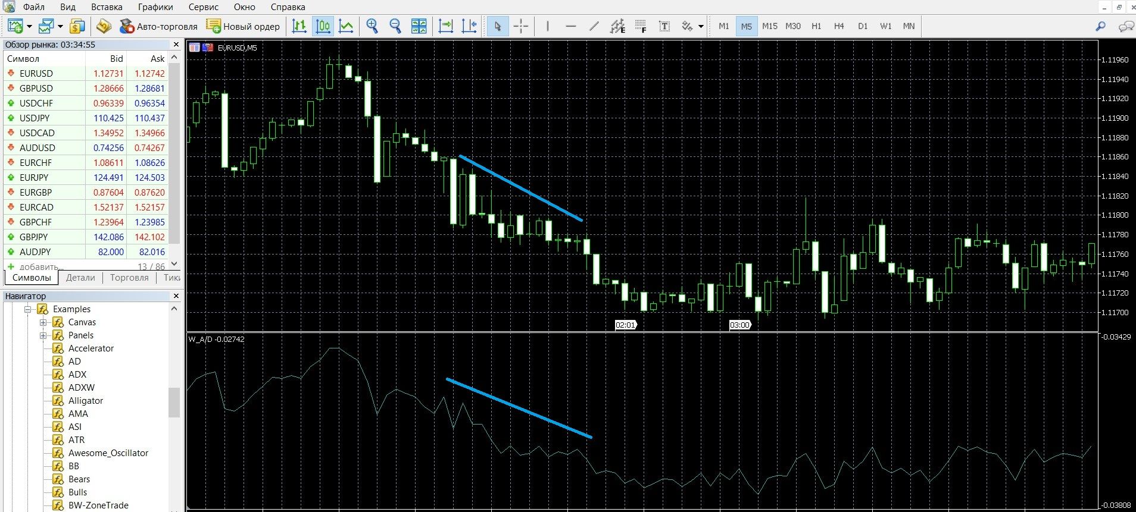Click the Zoom In magnifier icon
This screenshot has width=1136, height=512.
click(x=373, y=26)
